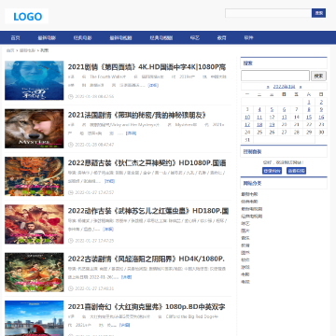Click the blue header search button
The image size is (336, 336).
click(x=318, y=13)
